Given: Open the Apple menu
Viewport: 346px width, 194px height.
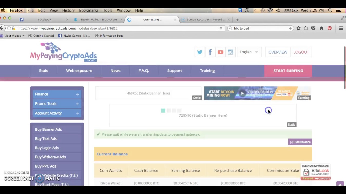Looking at the screenshot, I should coord(3,10).
